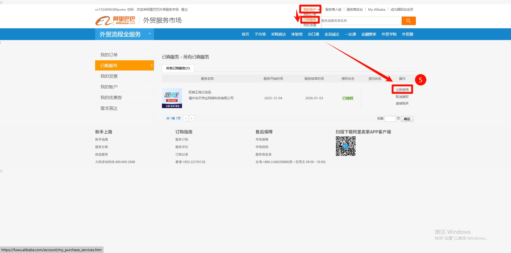Open 我的发票 in left sidebar
Screen dimensions: 511x253
(x=124, y=76)
